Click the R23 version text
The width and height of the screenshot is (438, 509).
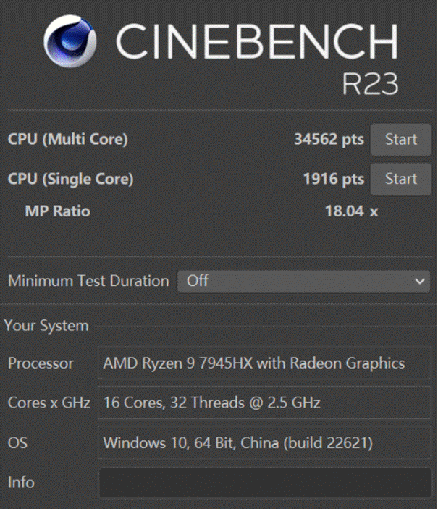[370, 83]
